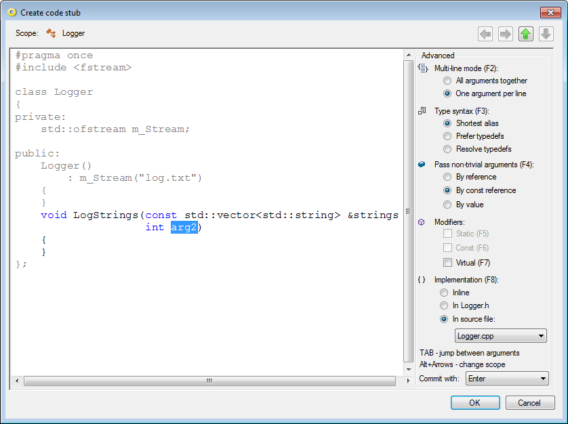Click the left arrow scope button
Screen dimensions: 568x424
coord(485,35)
